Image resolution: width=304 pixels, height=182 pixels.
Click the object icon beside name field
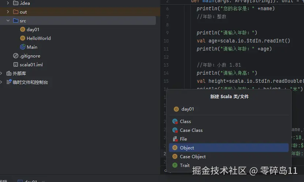(176, 109)
